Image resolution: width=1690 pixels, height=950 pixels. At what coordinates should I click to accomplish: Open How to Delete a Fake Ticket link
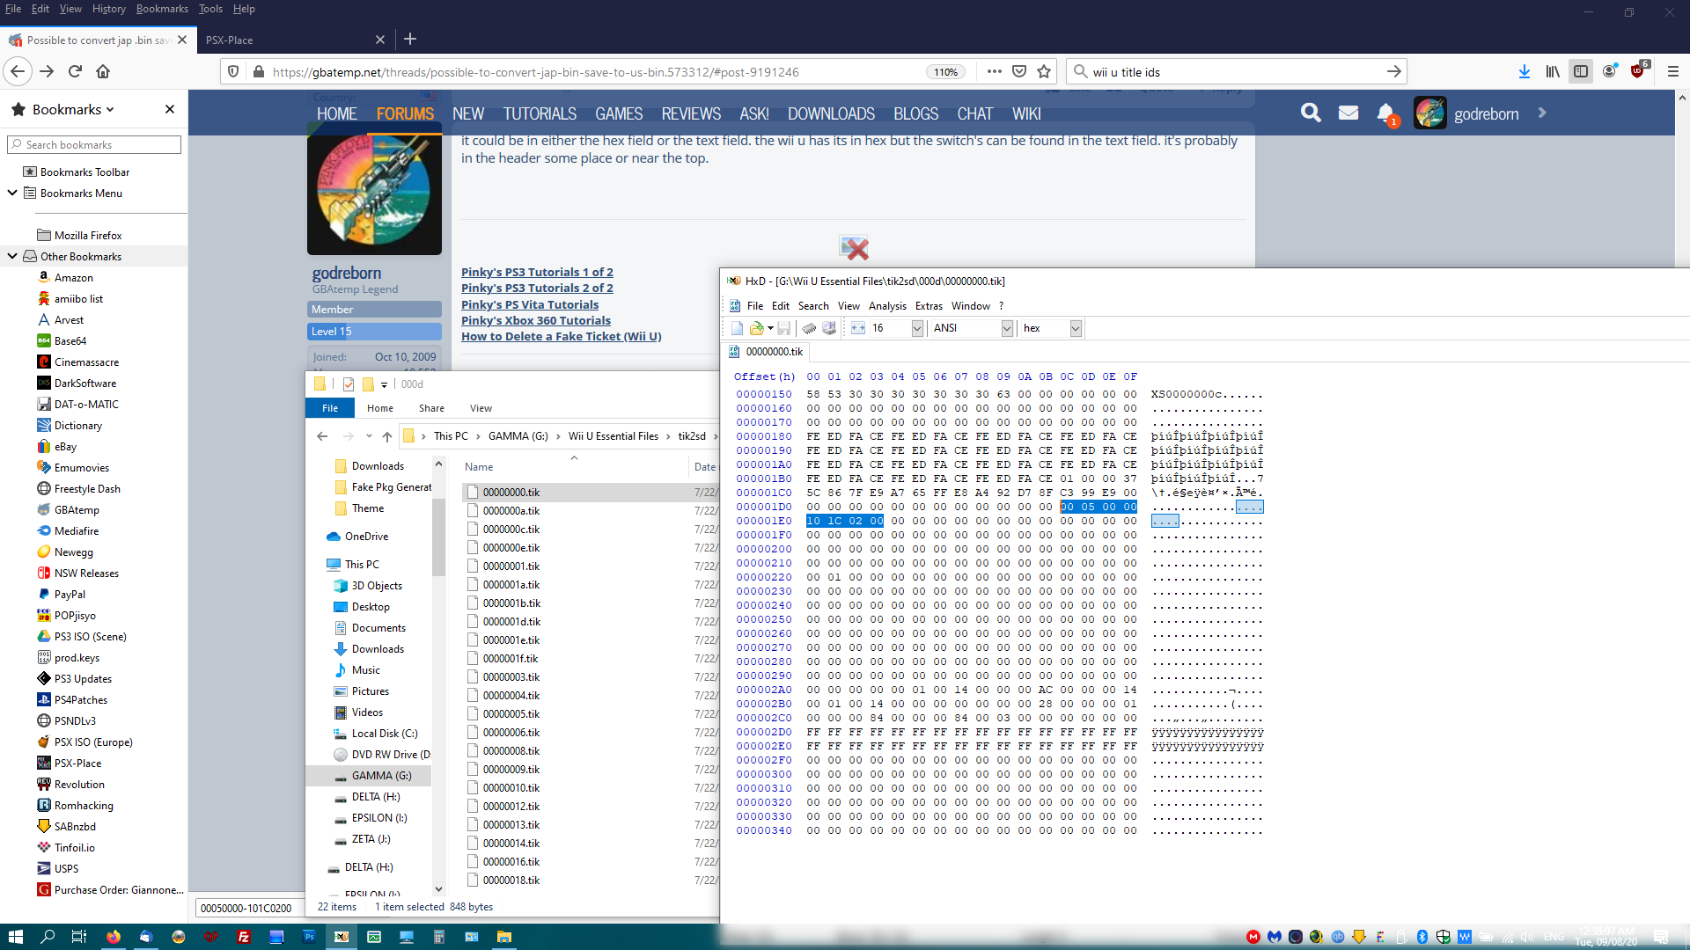click(x=562, y=337)
